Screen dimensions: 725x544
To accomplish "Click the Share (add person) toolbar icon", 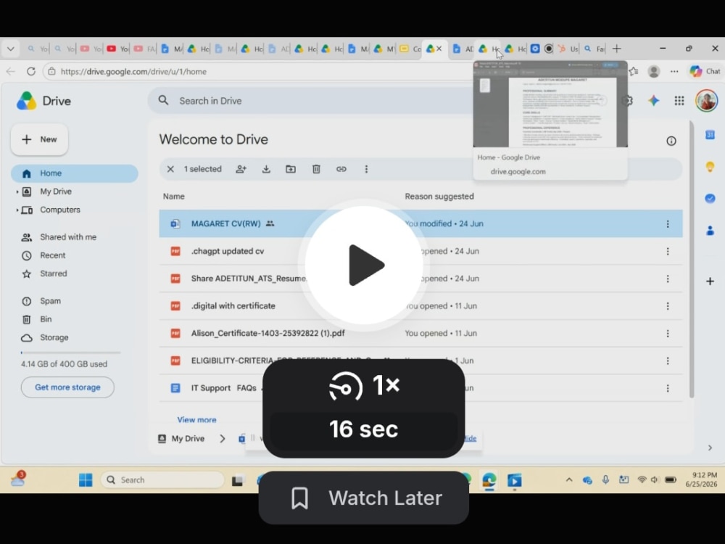I will [x=241, y=169].
